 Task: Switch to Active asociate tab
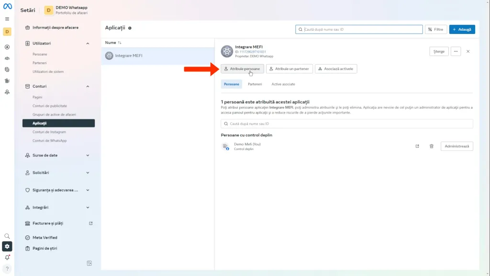(283, 84)
